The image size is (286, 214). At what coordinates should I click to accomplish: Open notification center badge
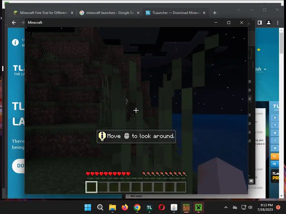click(278, 207)
